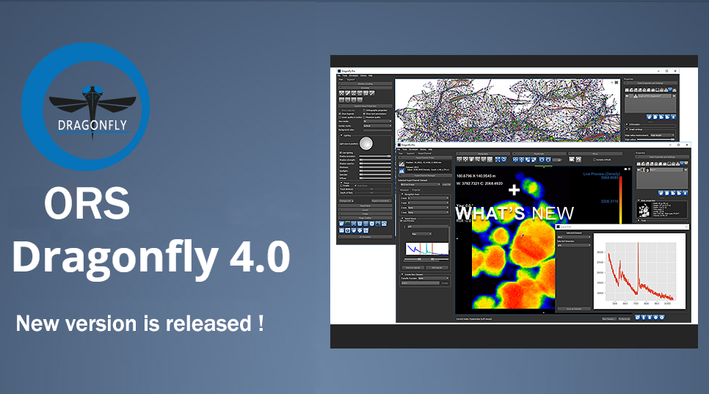Click the first Plugin Toolbar icon

tap(342, 224)
